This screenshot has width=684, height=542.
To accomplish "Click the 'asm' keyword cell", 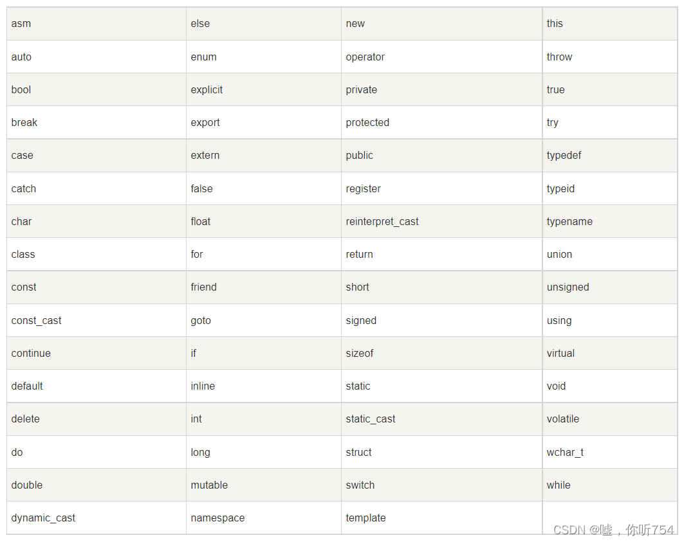I will [97, 24].
